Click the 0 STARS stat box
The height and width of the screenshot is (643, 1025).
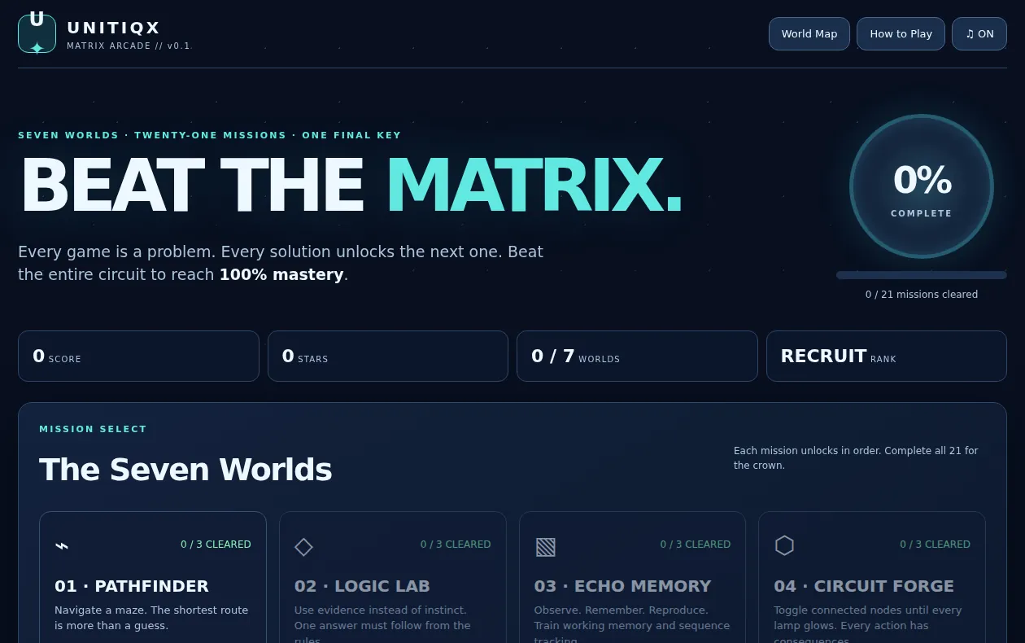tap(388, 356)
